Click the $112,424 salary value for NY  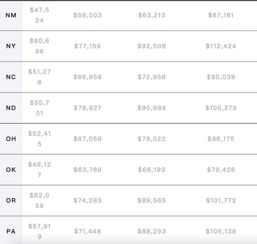pyautogui.click(x=221, y=46)
